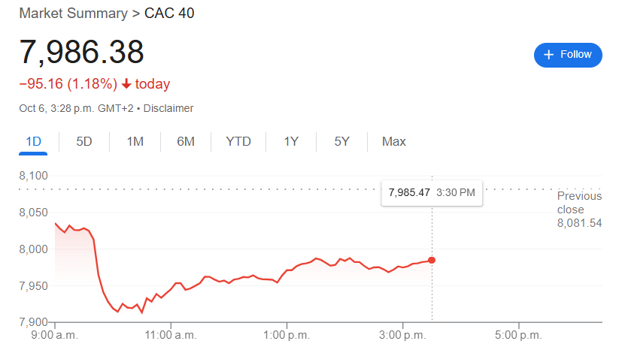Click the 7,985.47 3:30 PM tooltip

pyautogui.click(x=432, y=193)
